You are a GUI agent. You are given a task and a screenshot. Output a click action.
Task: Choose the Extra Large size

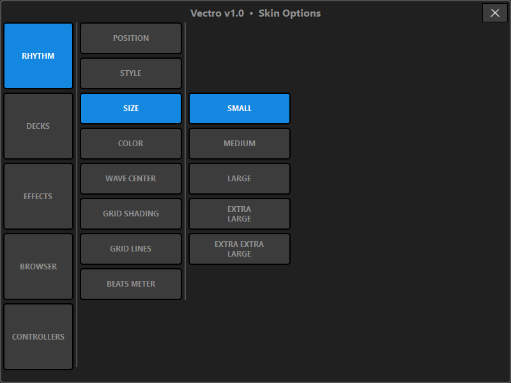240,214
